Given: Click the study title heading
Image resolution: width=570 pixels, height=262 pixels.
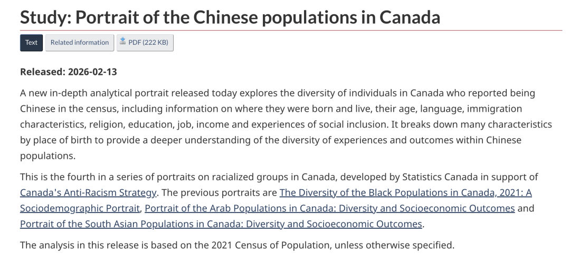Looking at the screenshot, I should [230, 17].
